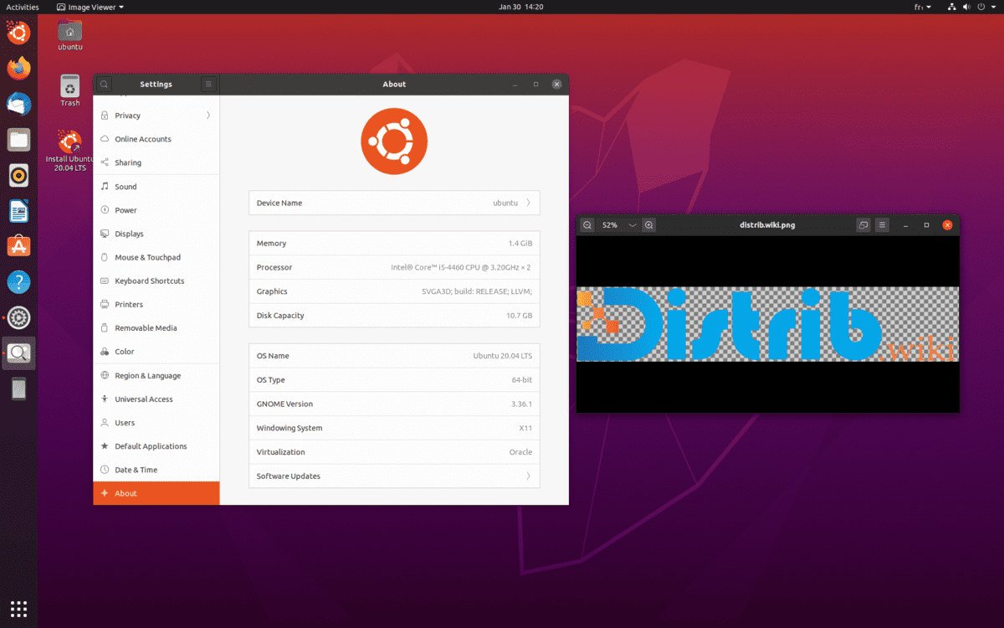
Task: Click Install Ubuntu 20.04 LTS desktop icon
Action: [69, 151]
